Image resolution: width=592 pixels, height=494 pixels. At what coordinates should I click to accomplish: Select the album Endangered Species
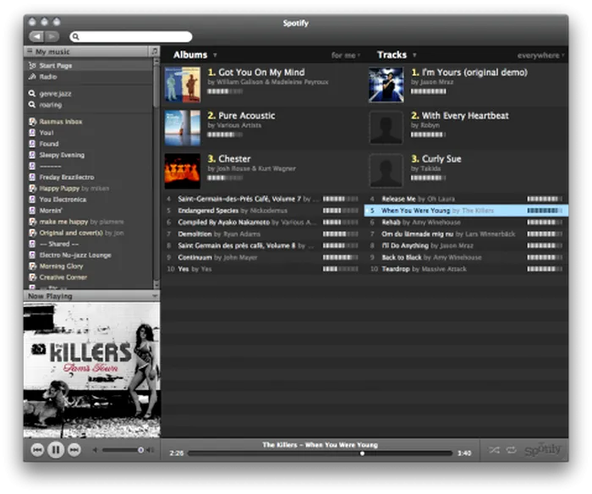(262, 211)
